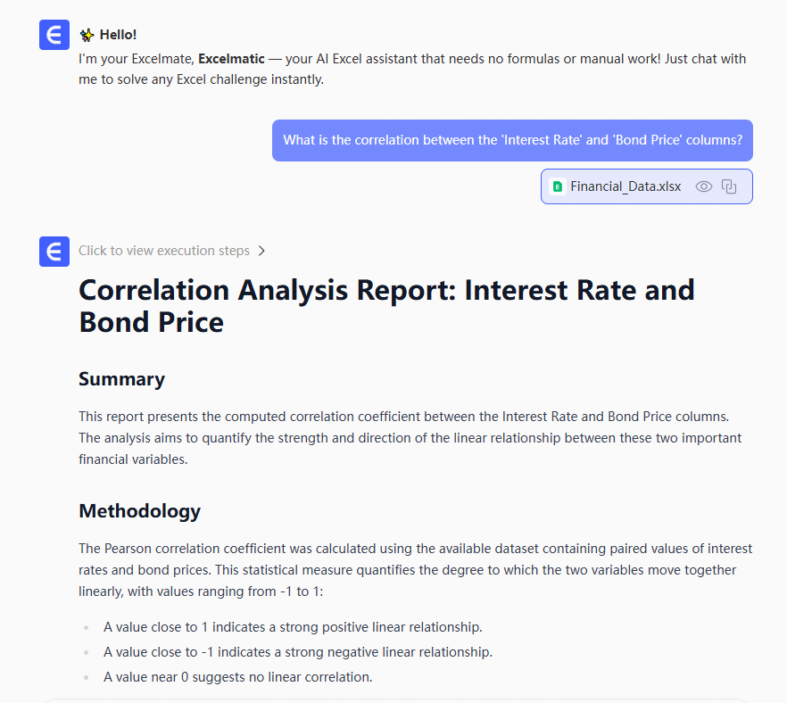Click the summary paragraph about the computed coefficient
The width and height of the screenshot is (787, 703).
click(x=410, y=438)
